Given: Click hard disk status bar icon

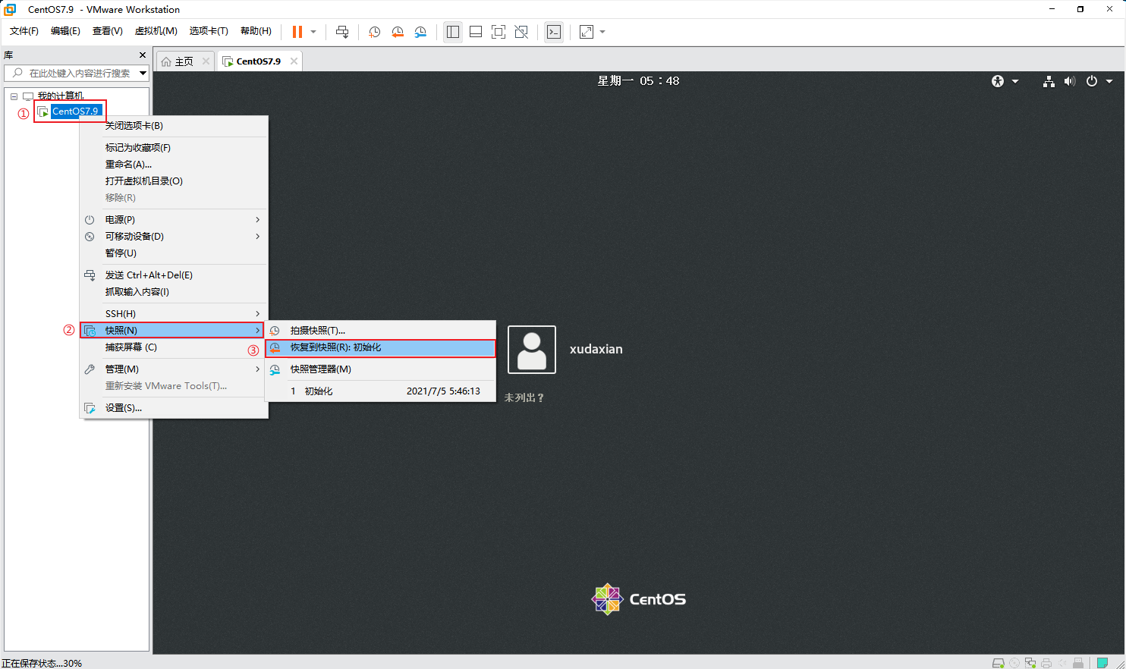Looking at the screenshot, I should pos(999,663).
